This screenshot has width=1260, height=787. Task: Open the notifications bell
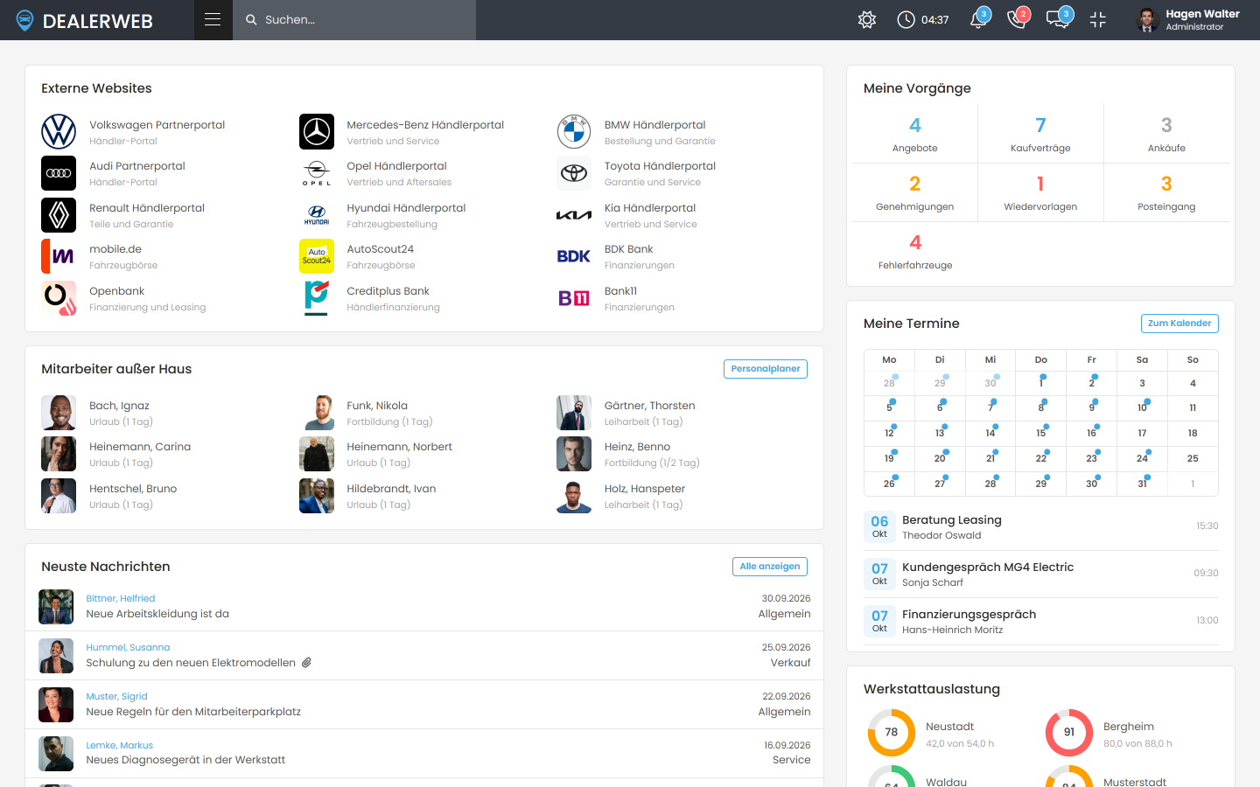pyautogui.click(x=979, y=19)
